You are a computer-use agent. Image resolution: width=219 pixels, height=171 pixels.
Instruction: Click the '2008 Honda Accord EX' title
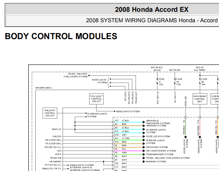(152, 9)
